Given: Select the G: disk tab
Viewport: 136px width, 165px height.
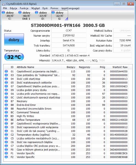Looking at the screenshot, I should coord(60,15).
